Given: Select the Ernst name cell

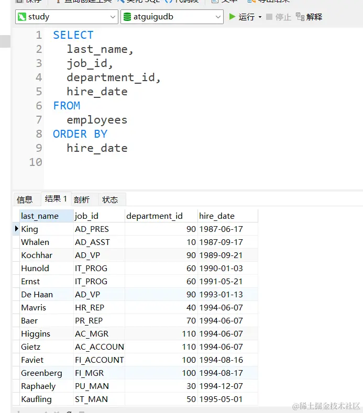Looking at the screenshot, I should (x=47, y=281).
